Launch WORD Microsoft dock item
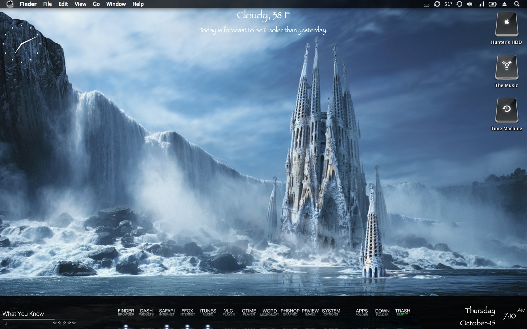This screenshot has height=329, width=527. 269,312
